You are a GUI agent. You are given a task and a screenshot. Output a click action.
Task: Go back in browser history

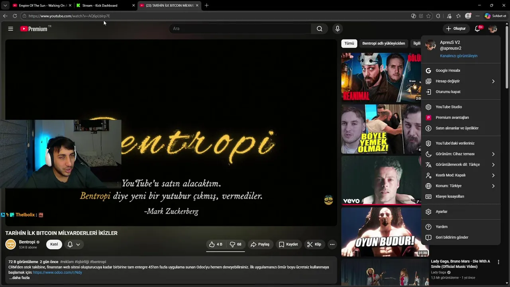[x=5, y=16]
